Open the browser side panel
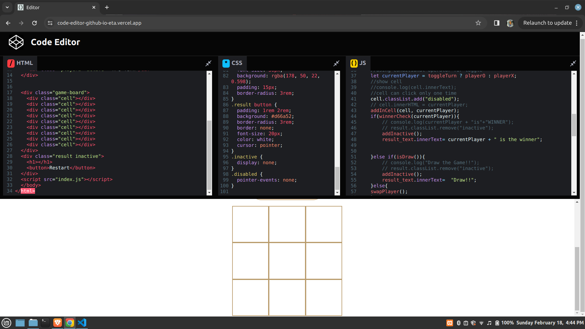The image size is (585, 329). coord(497,23)
